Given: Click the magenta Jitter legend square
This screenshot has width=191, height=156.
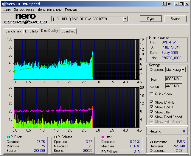Looking at the screenshot, I should click(103, 137).
